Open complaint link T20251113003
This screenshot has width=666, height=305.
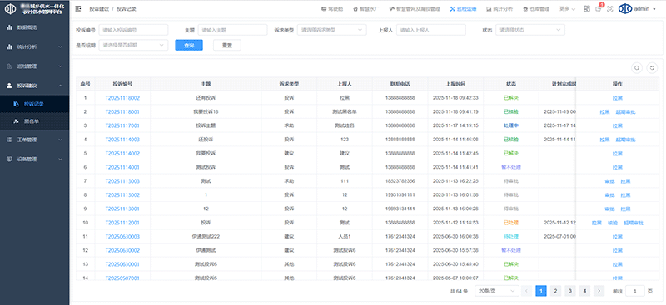[122, 181]
